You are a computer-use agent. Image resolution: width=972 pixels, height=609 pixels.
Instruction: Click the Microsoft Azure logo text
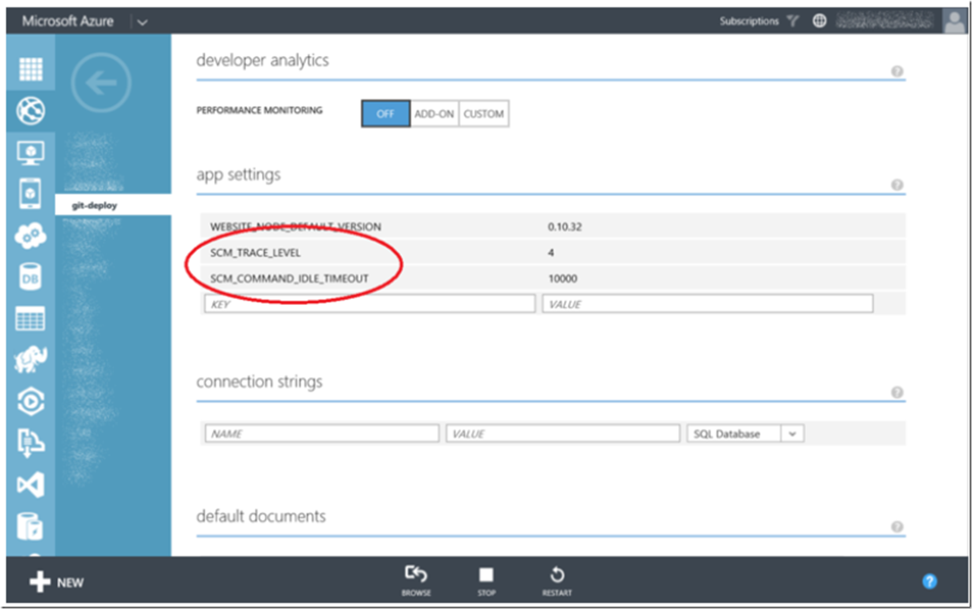(x=68, y=21)
